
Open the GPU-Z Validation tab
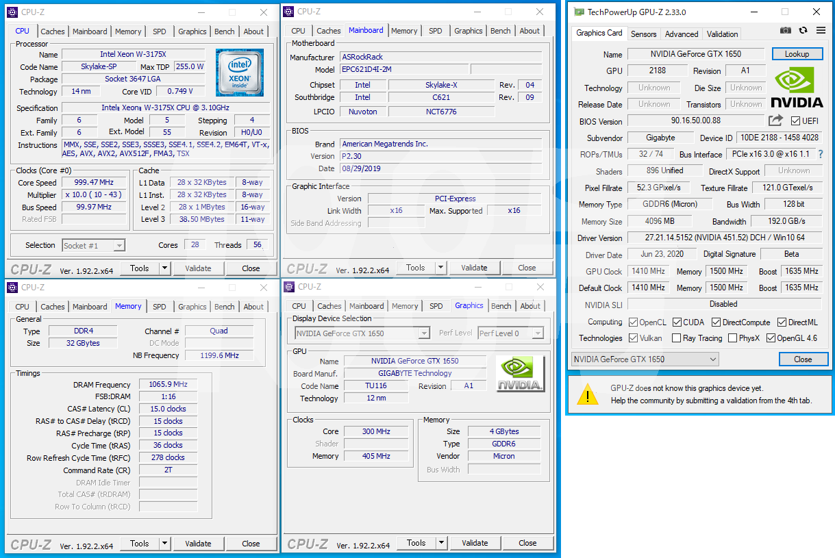(723, 34)
